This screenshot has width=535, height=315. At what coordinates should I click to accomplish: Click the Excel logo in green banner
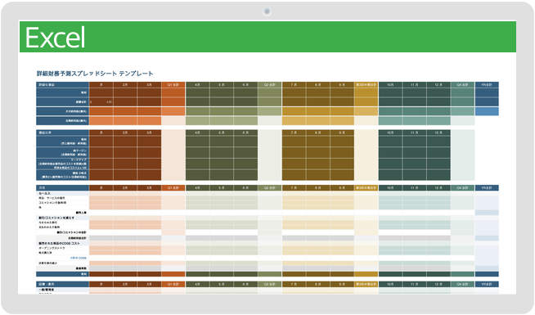click(56, 37)
